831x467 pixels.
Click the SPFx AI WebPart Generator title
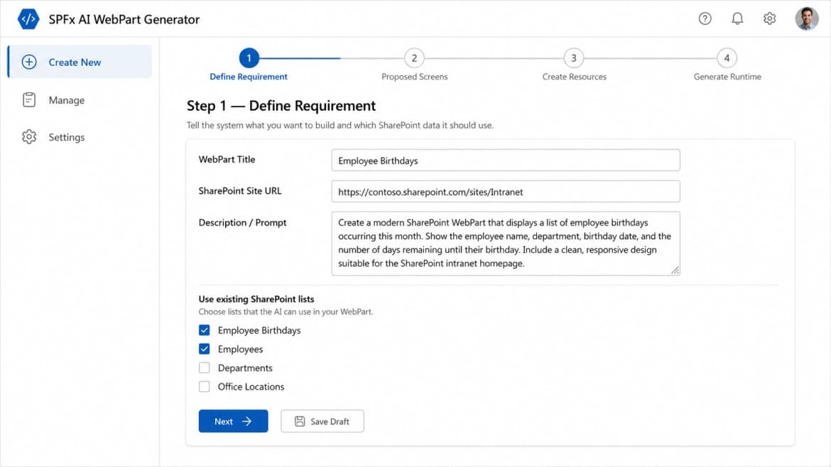tap(124, 20)
